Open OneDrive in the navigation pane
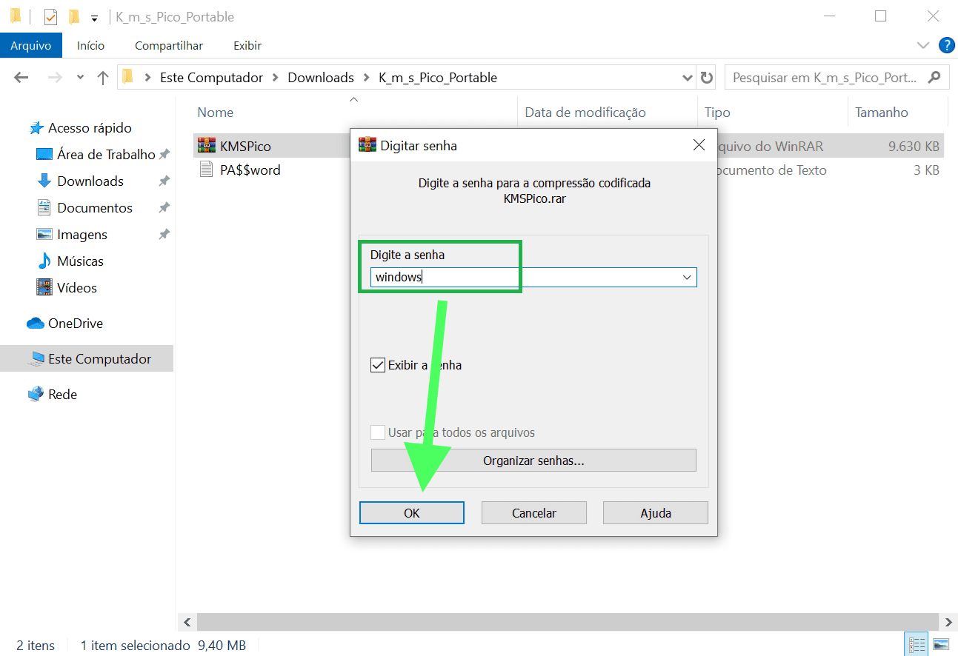This screenshot has height=656, width=958. [x=75, y=324]
